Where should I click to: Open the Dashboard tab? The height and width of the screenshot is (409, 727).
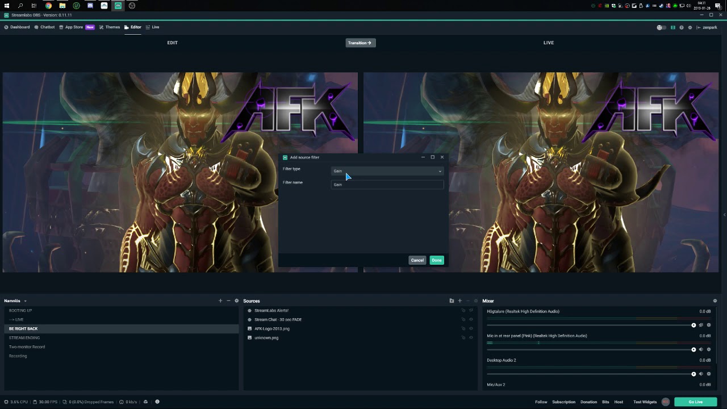coord(17,27)
